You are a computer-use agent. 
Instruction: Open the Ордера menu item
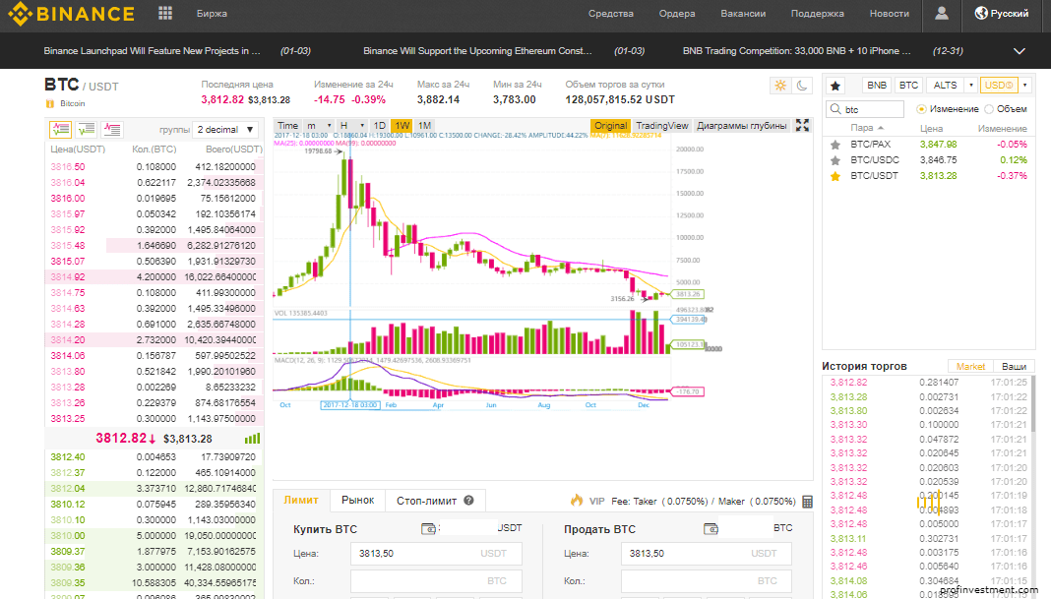point(677,14)
